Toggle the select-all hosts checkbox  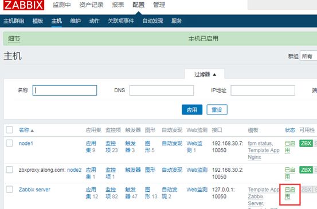[10, 130]
